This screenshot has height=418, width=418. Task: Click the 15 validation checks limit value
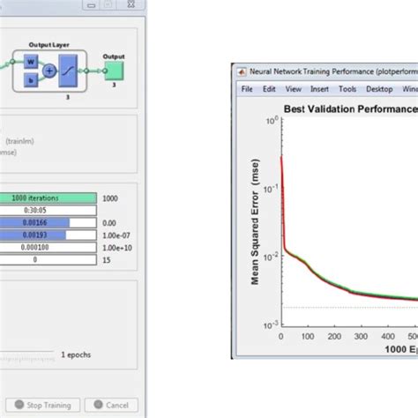tap(107, 260)
